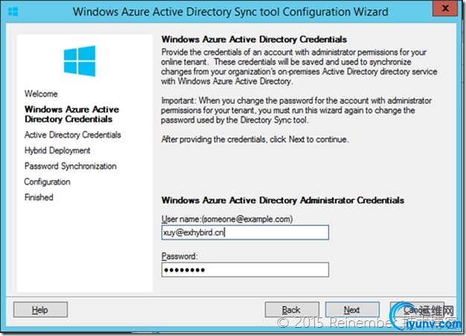Screen dimensions: 466x336
Task: Click the 'Important:' password change notice
Action: tap(296, 110)
